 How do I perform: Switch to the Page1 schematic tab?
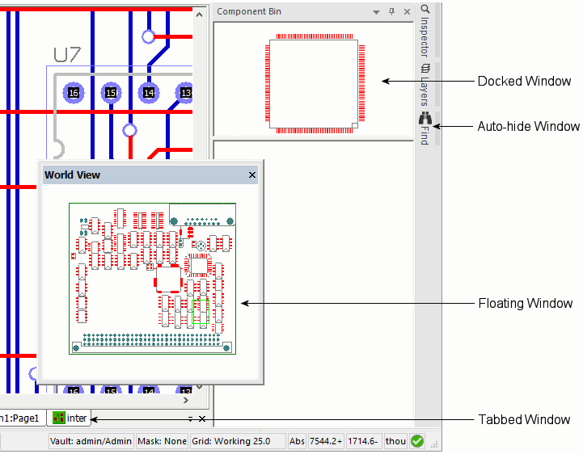(19, 418)
